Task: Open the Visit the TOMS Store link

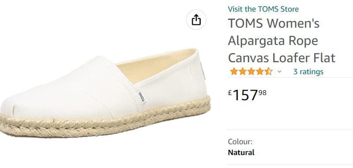Action: click(x=263, y=9)
